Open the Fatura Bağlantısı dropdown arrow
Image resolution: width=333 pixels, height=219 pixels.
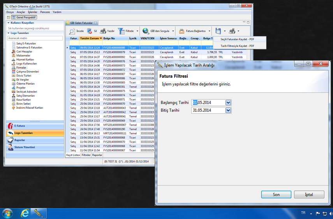coord(209,31)
